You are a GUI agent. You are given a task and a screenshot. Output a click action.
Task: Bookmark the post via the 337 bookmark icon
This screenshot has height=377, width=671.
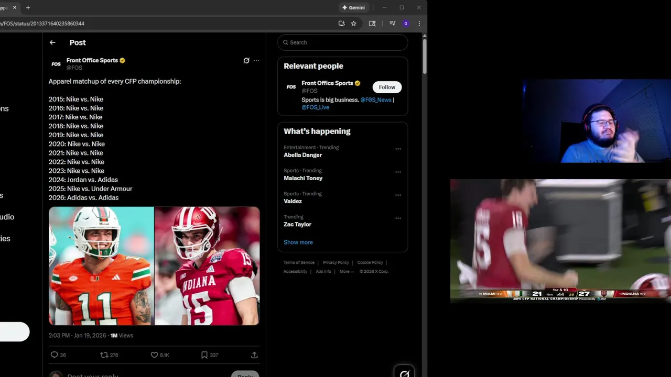[x=204, y=355]
